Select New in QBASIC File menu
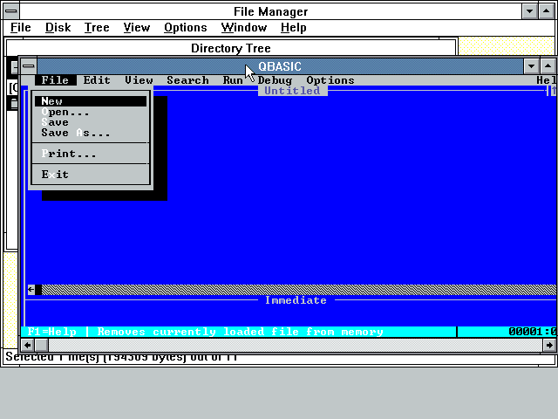 coord(91,101)
